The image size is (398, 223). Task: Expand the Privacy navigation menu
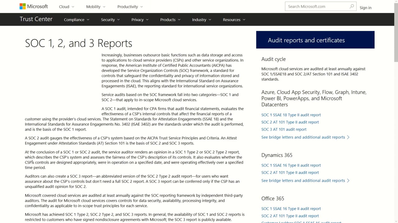click(x=140, y=20)
